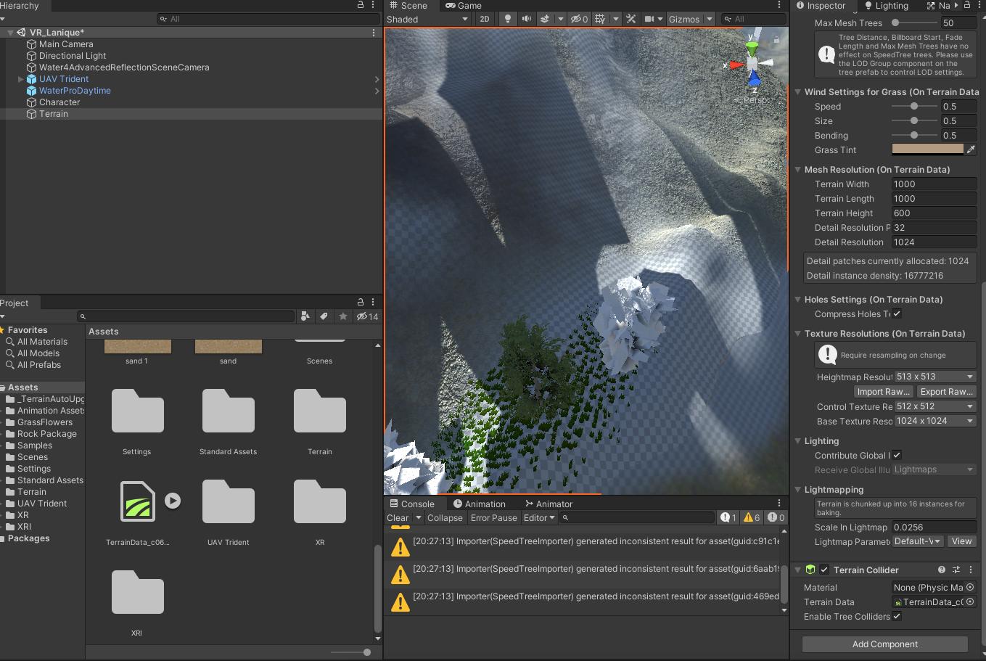
Task: Expand the UAV Trident hierarchy item
Action: (x=21, y=79)
